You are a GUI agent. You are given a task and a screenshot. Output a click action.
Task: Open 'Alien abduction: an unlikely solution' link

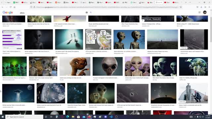coord(125,52)
